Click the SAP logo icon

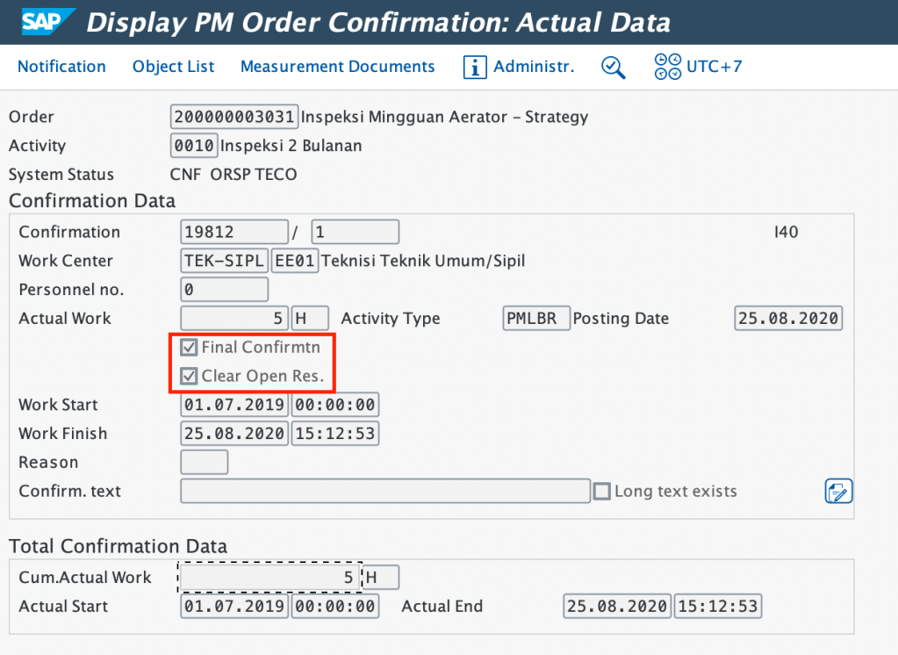coord(42,22)
